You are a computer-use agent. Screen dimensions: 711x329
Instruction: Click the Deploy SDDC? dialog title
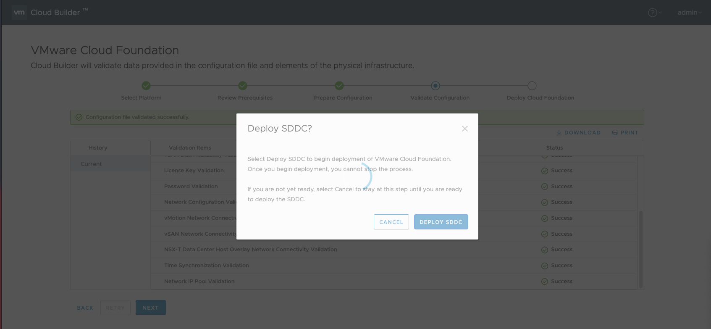click(x=280, y=129)
